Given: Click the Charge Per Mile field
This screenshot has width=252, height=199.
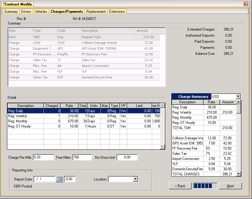Looking at the screenshot, I should click(44, 157).
